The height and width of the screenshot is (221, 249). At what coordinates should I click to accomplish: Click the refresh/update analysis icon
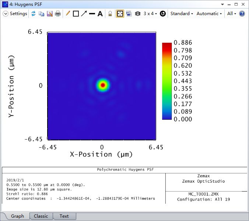(34, 14)
